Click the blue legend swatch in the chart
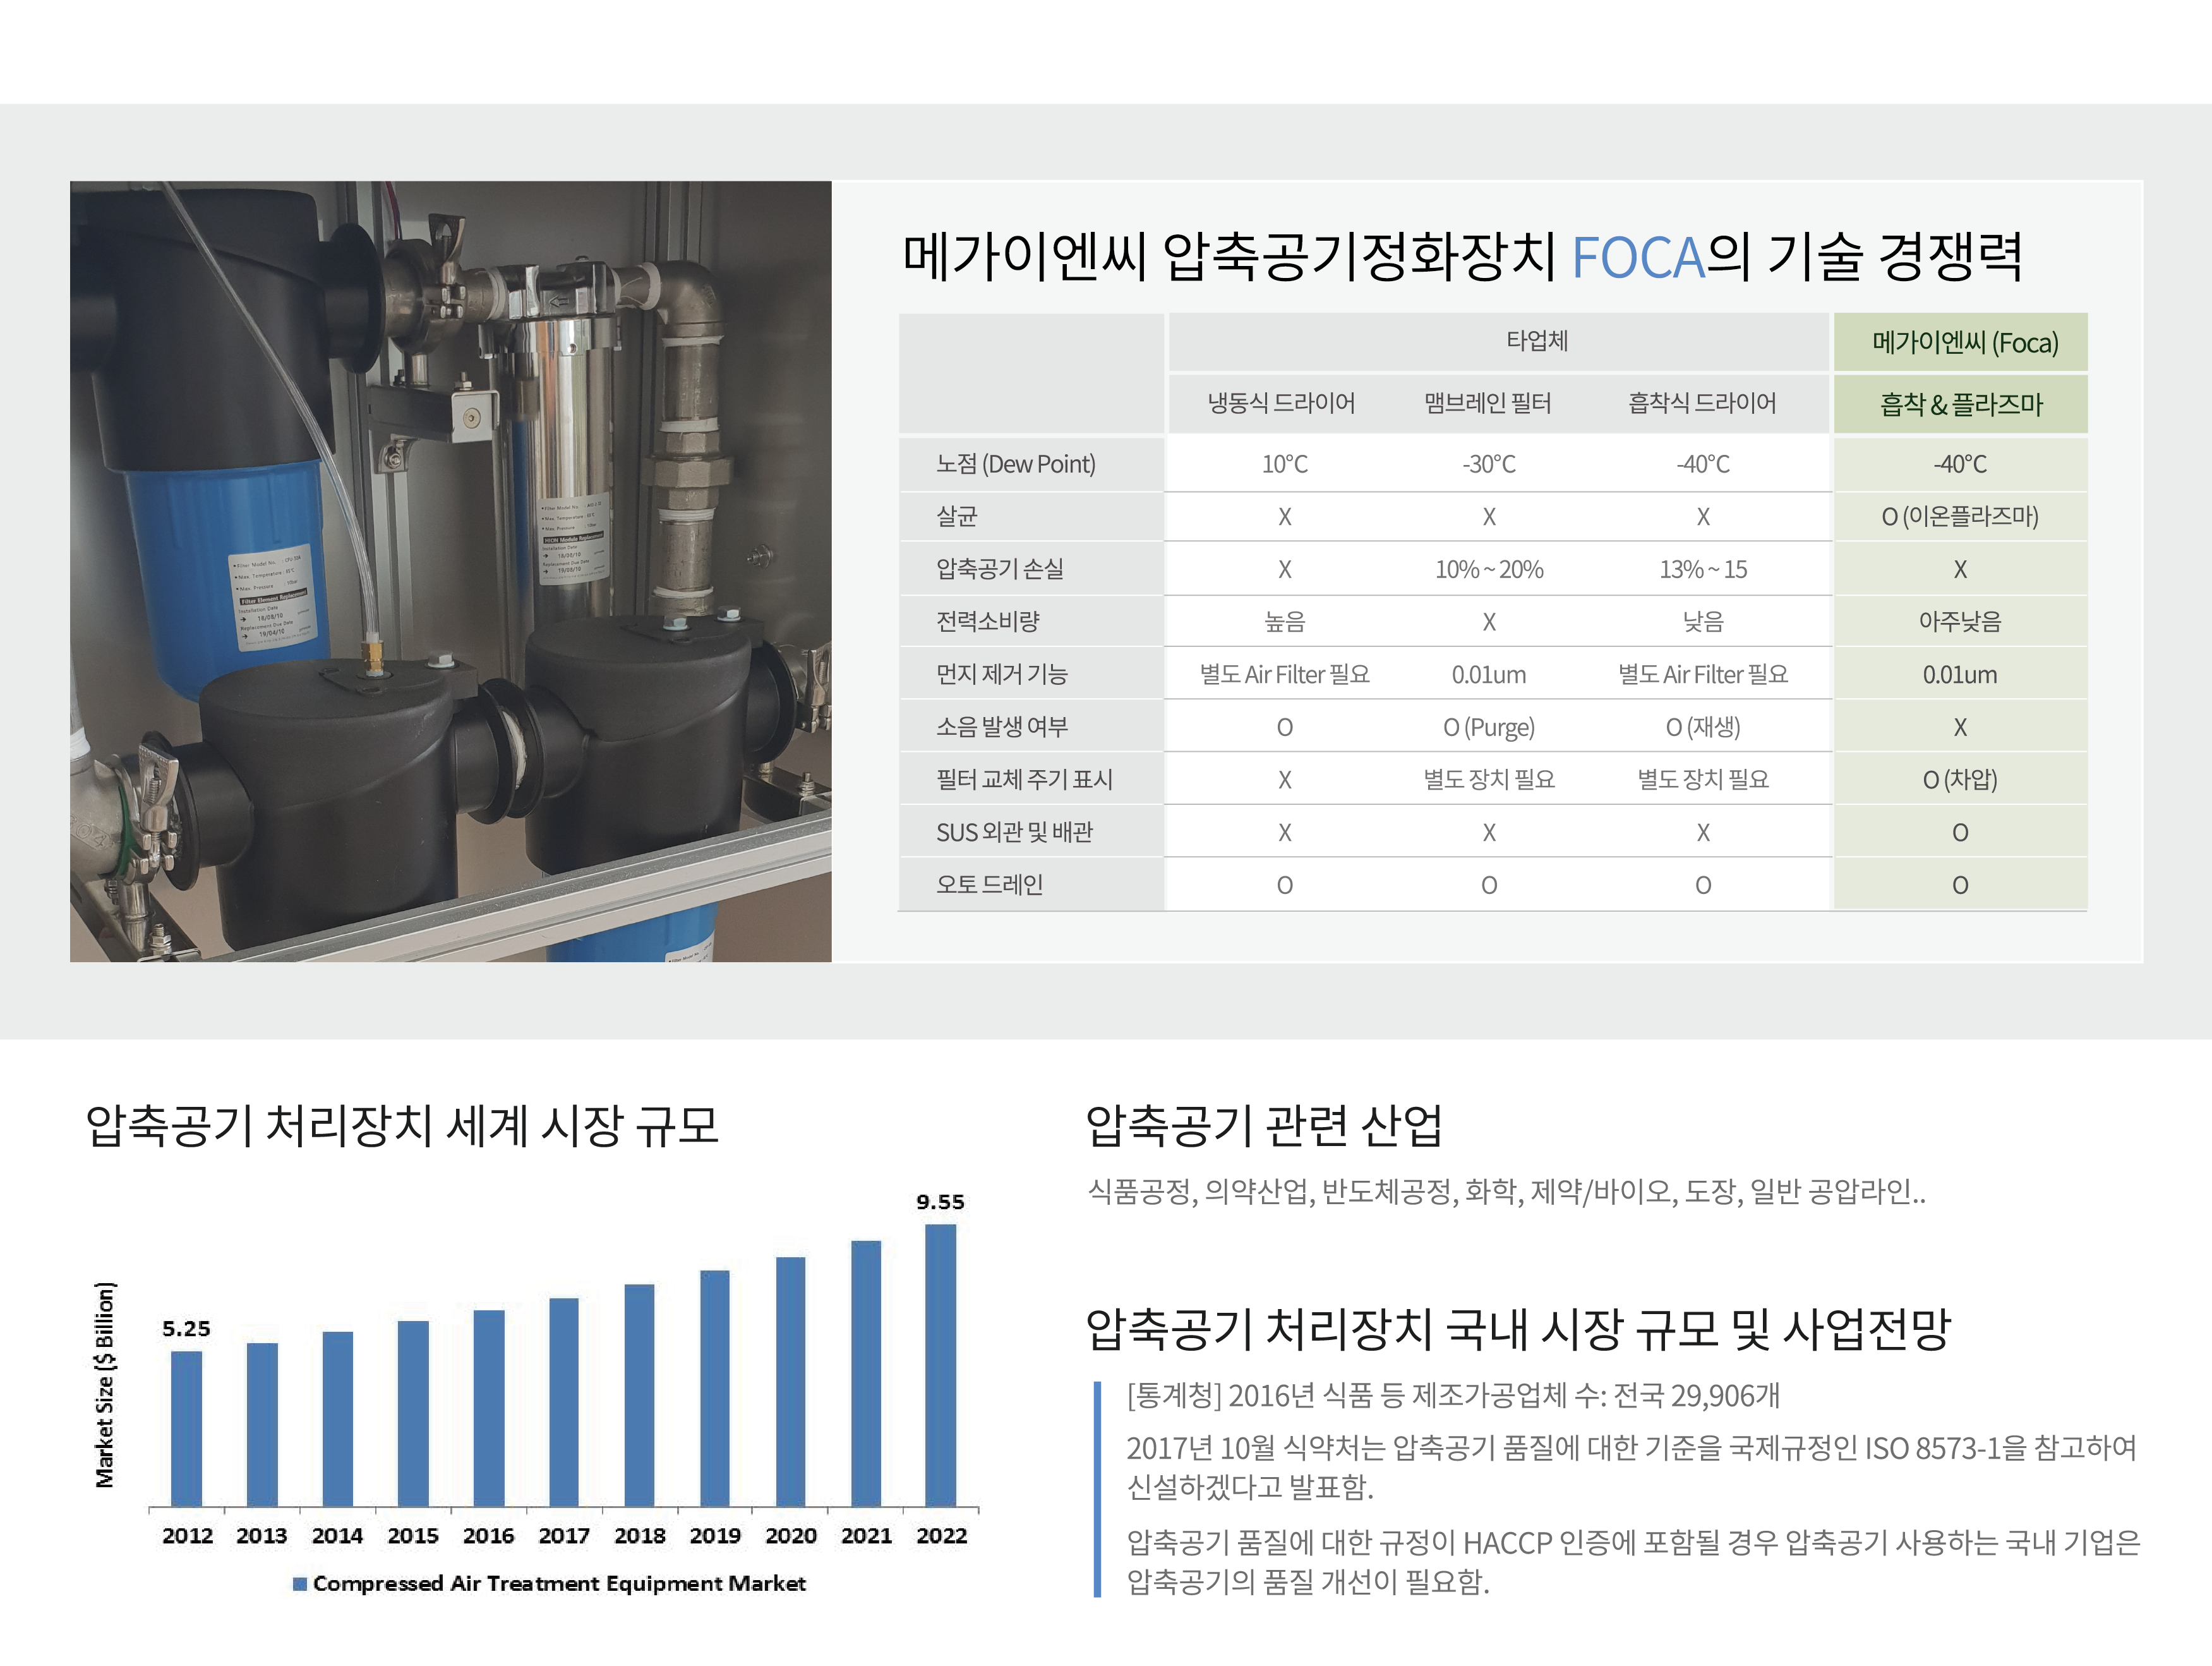The width and height of the screenshot is (2212, 1666). (x=299, y=1584)
